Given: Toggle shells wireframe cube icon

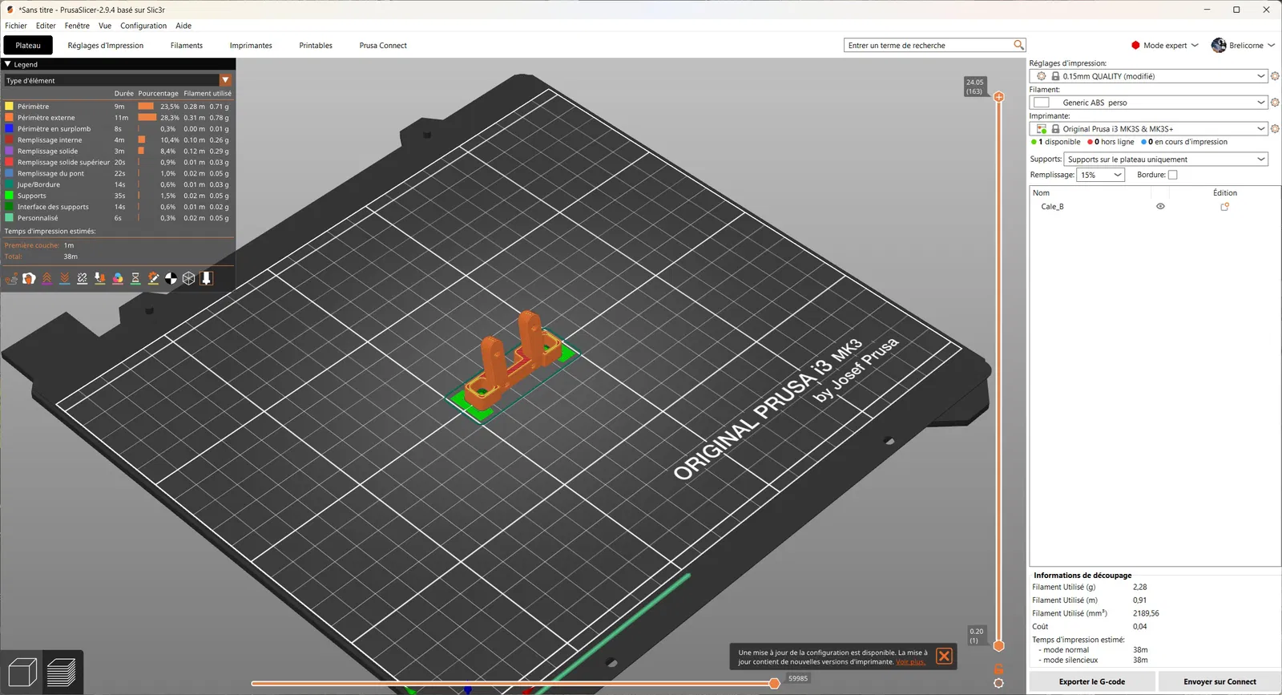Looking at the screenshot, I should 188,278.
